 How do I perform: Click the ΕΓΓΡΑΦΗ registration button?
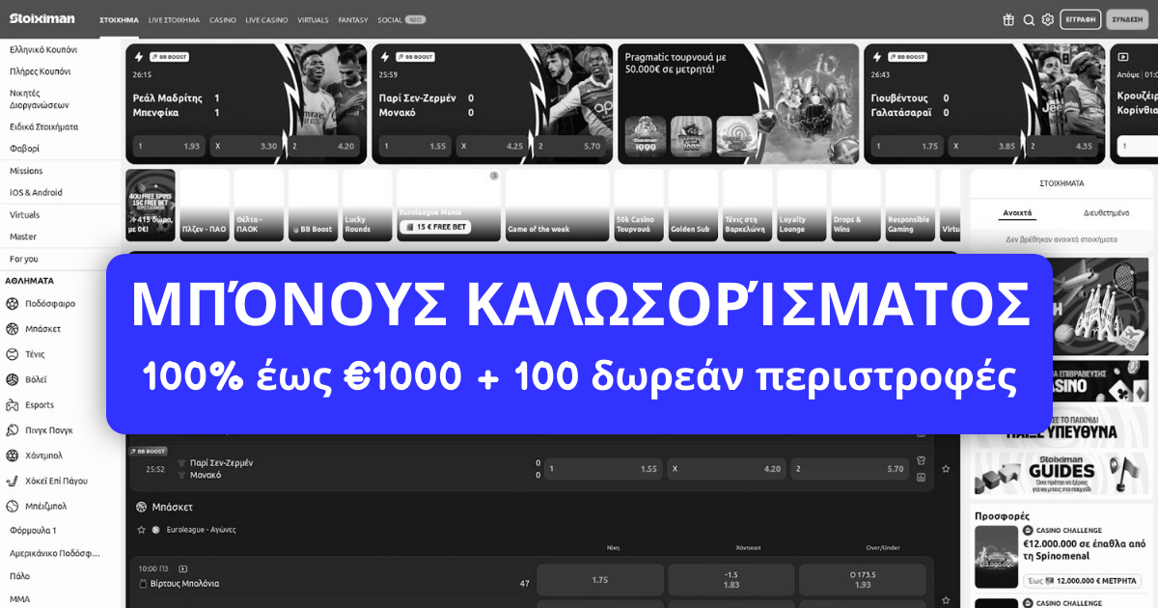[x=1080, y=18]
